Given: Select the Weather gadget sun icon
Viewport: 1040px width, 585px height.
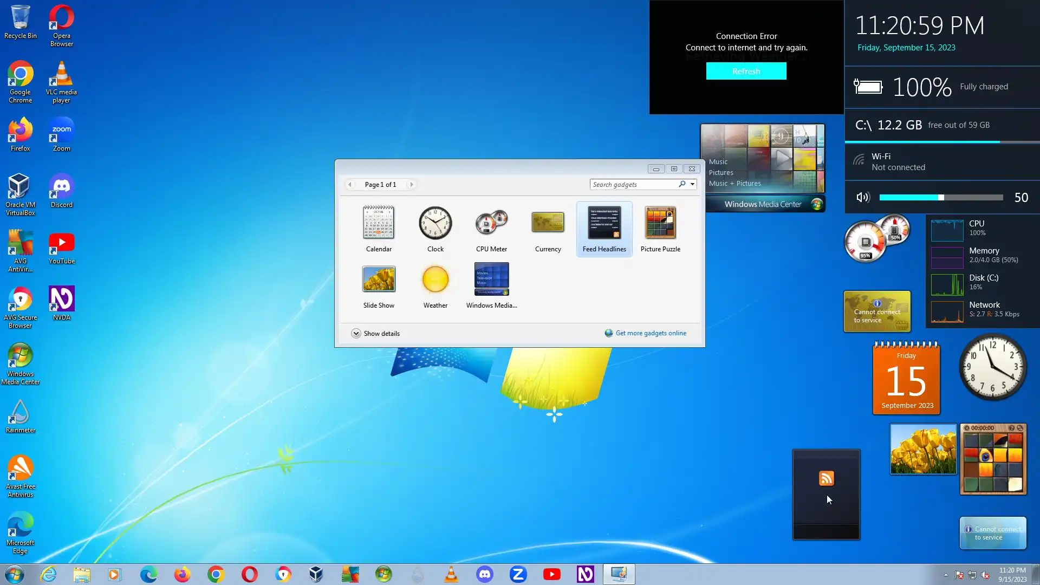Looking at the screenshot, I should tap(435, 279).
